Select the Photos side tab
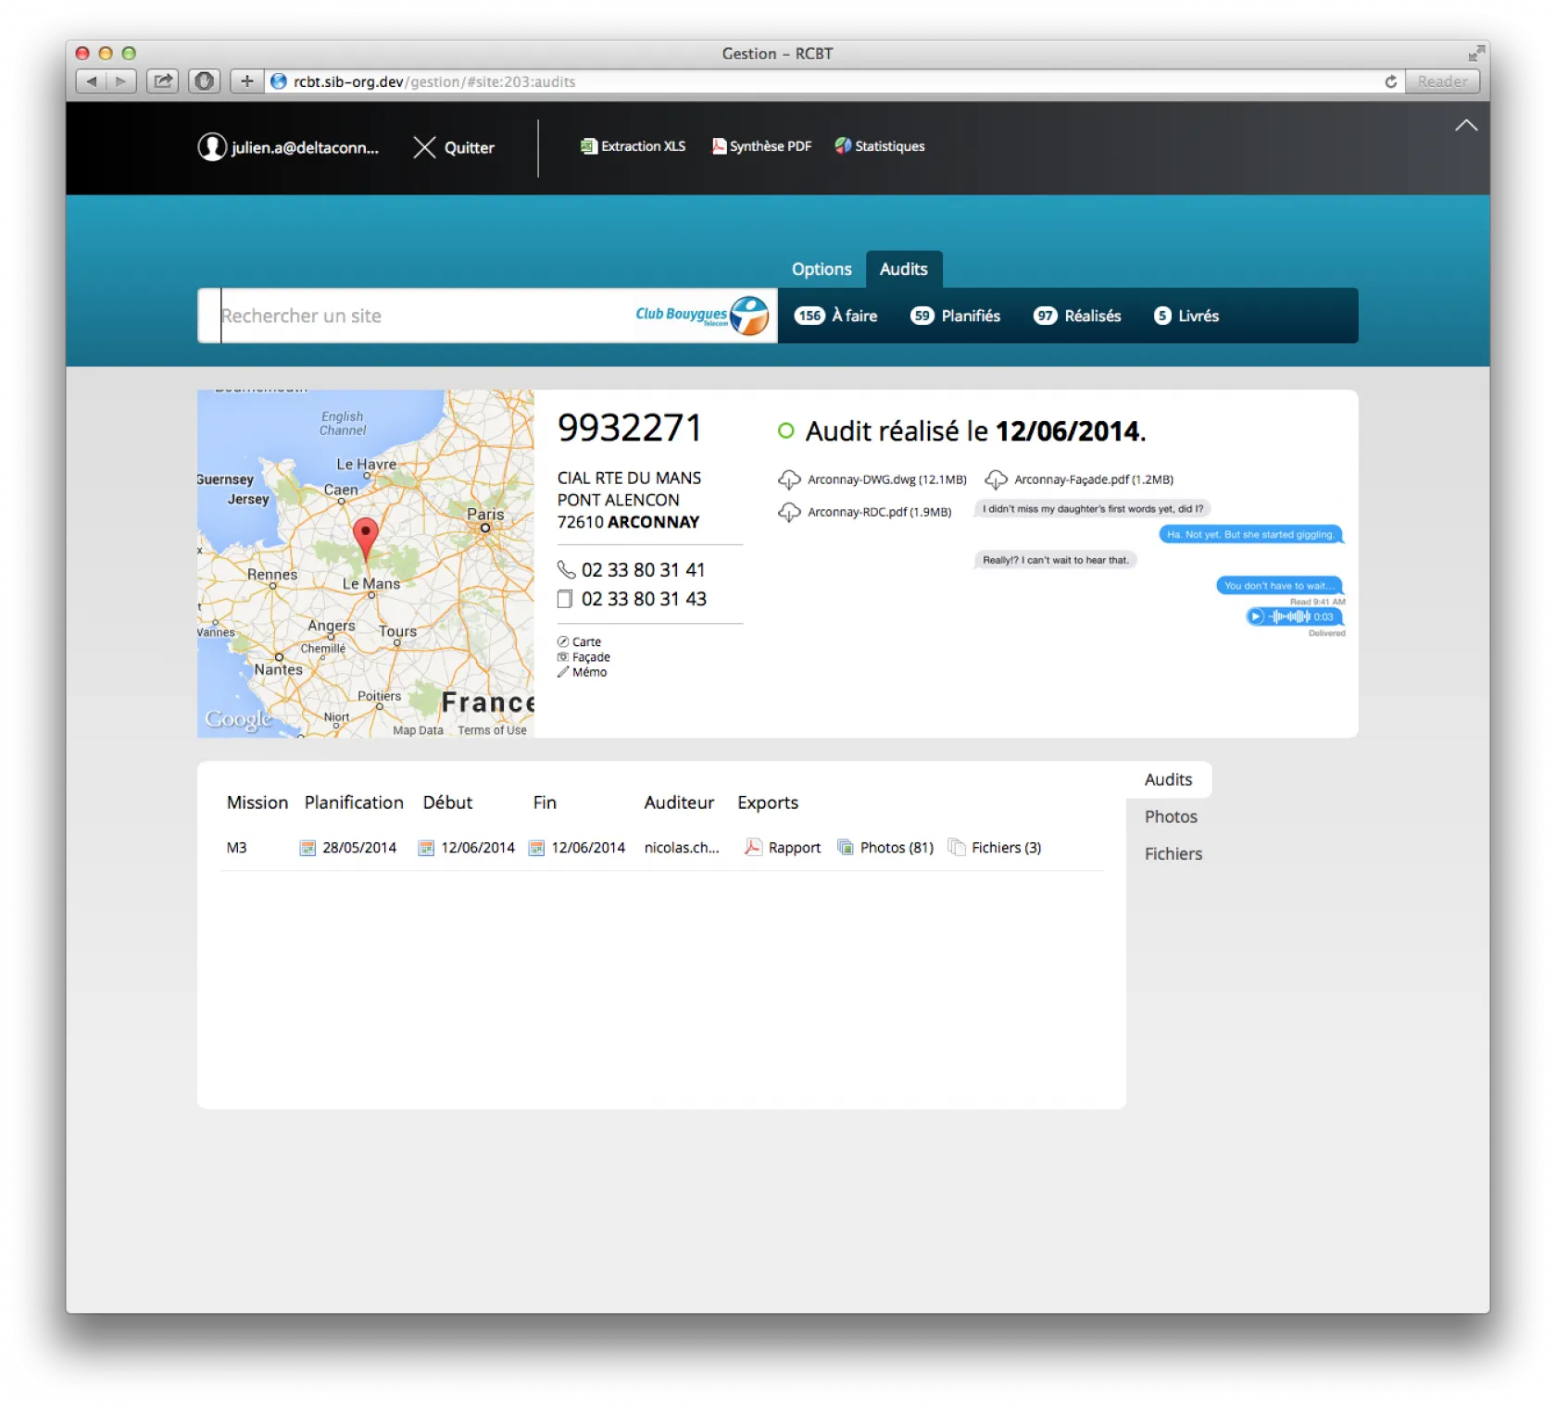1556x1405 pixels. point(1171,816)
